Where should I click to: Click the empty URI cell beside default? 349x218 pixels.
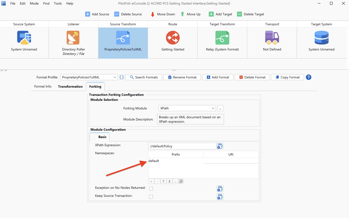click(231, 161)
